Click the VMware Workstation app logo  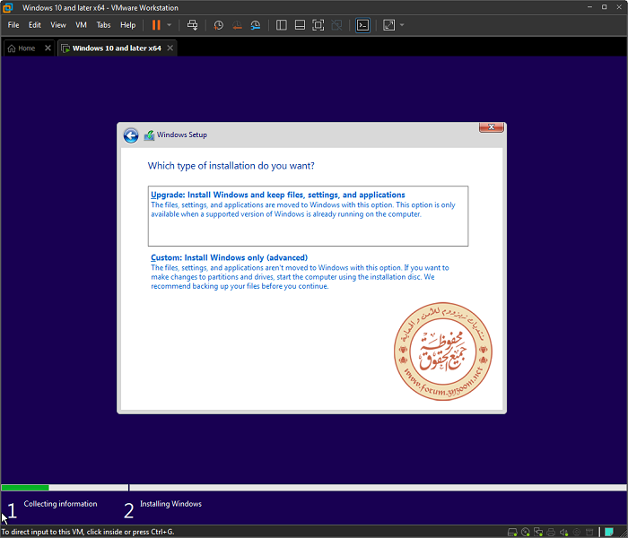point(7,7)
